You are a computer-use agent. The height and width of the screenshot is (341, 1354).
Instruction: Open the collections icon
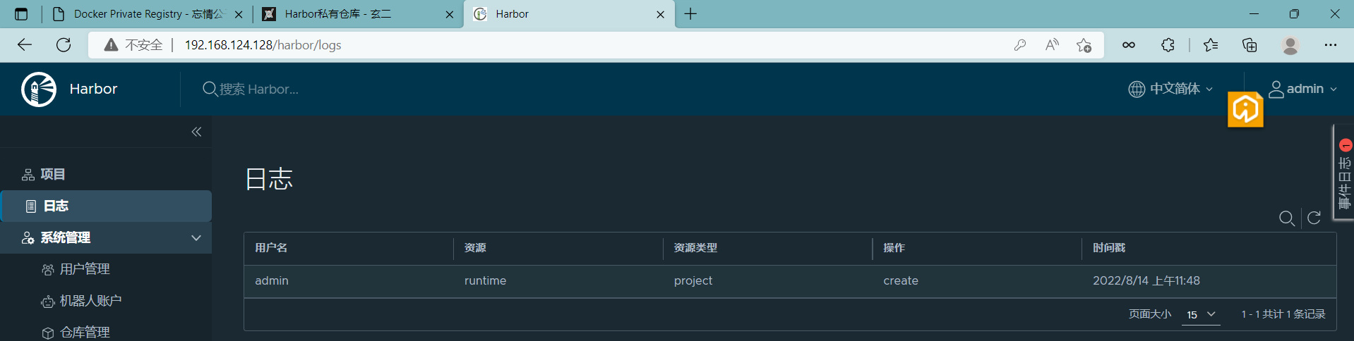pos(1250,45)
